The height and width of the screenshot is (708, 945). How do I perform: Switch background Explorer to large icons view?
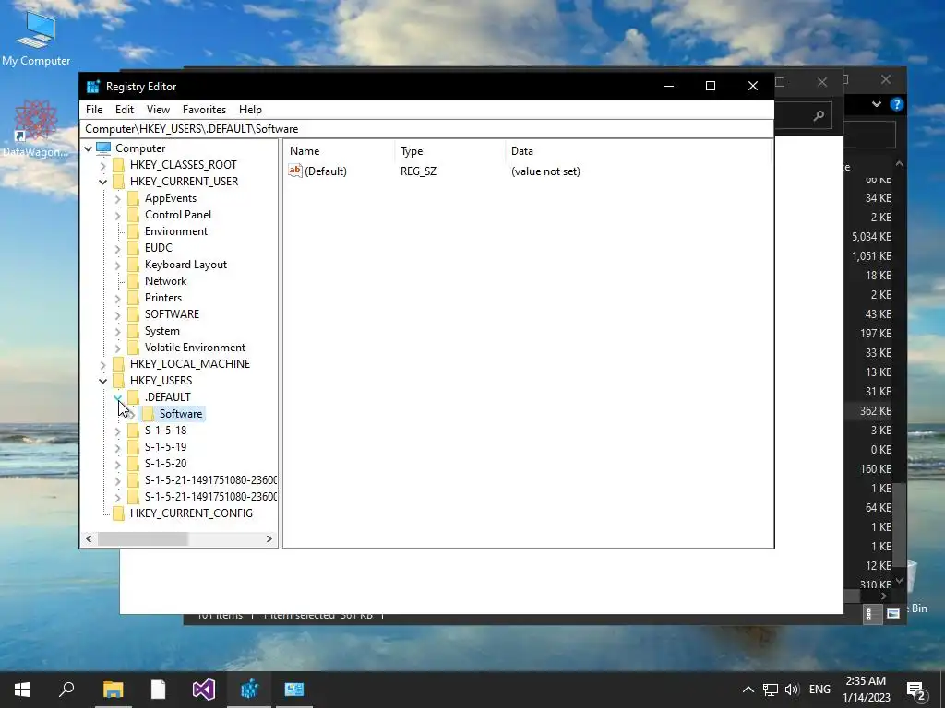[x=893, y=613]
